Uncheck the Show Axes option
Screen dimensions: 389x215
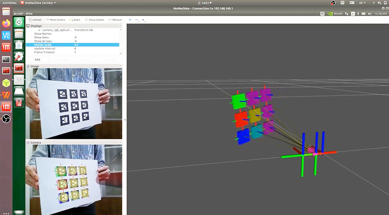coord(75,38)
